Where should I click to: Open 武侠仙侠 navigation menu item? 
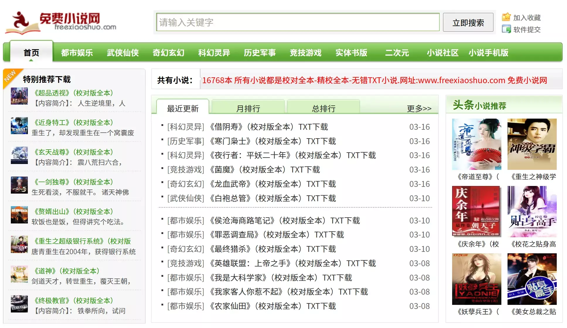coord(123,53)
